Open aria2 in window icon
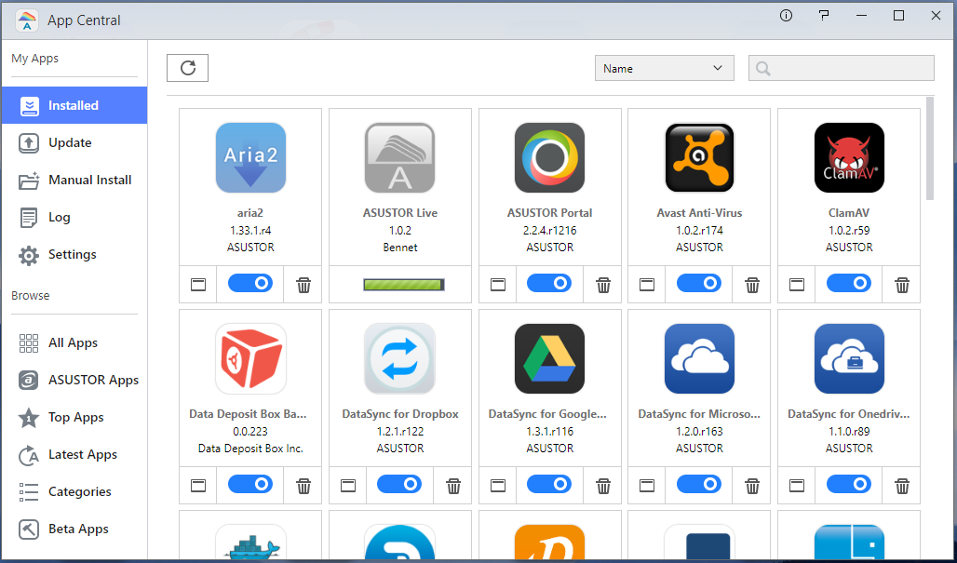Screen dimensions: 957x563 point(198,284)
